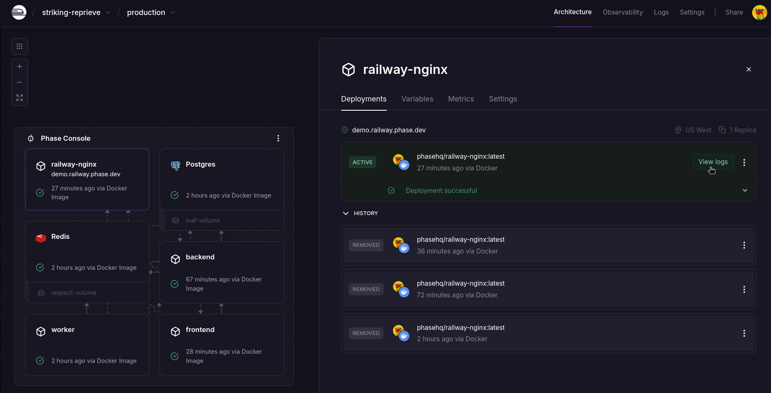The width and height of the screenshot is (771, 393).
Task: Click the Postgres elephant icon
Action: tap(175, 164)
